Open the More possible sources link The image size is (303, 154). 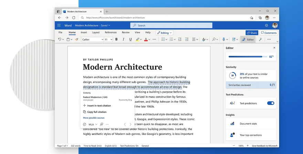pyautogui.click(x=94, y=118)
